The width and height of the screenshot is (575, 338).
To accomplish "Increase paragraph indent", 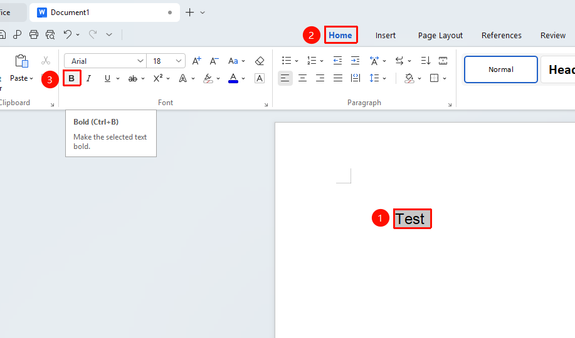I will click(355, 61).
